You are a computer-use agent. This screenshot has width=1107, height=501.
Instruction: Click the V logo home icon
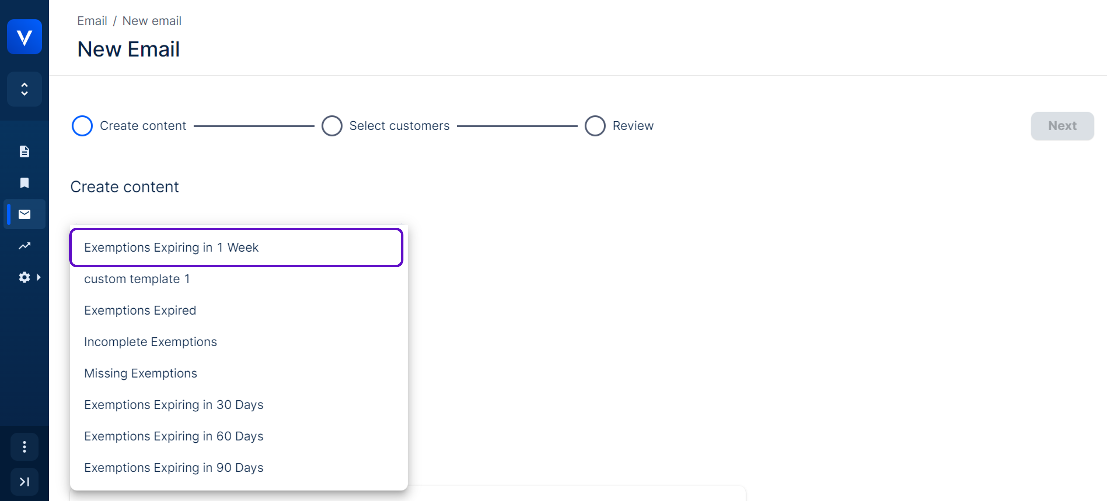(24, 37)
